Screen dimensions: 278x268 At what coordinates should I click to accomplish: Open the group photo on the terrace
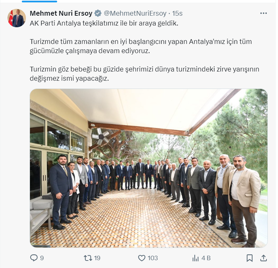(x=149, y=168)
